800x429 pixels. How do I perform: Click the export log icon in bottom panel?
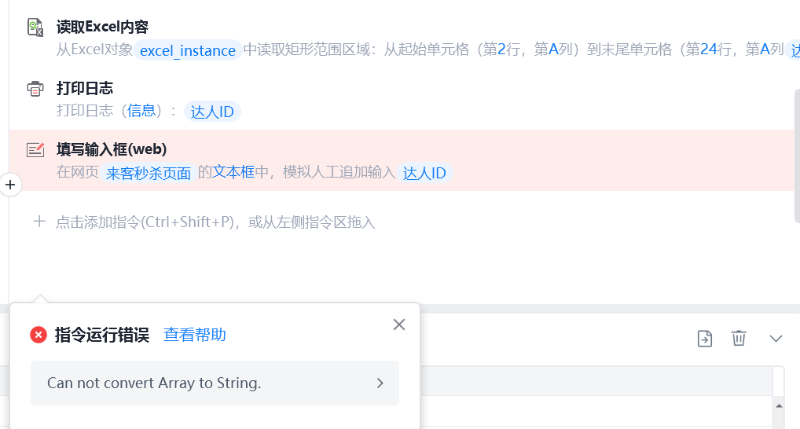pyautogui.click(x=705, y=339)
